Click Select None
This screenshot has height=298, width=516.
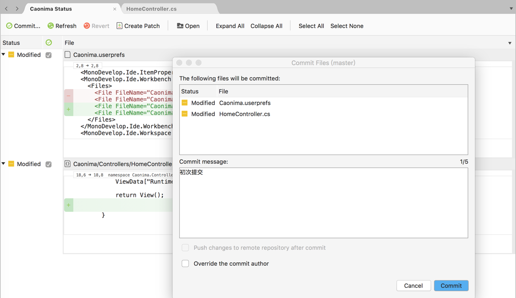(347, 26)
